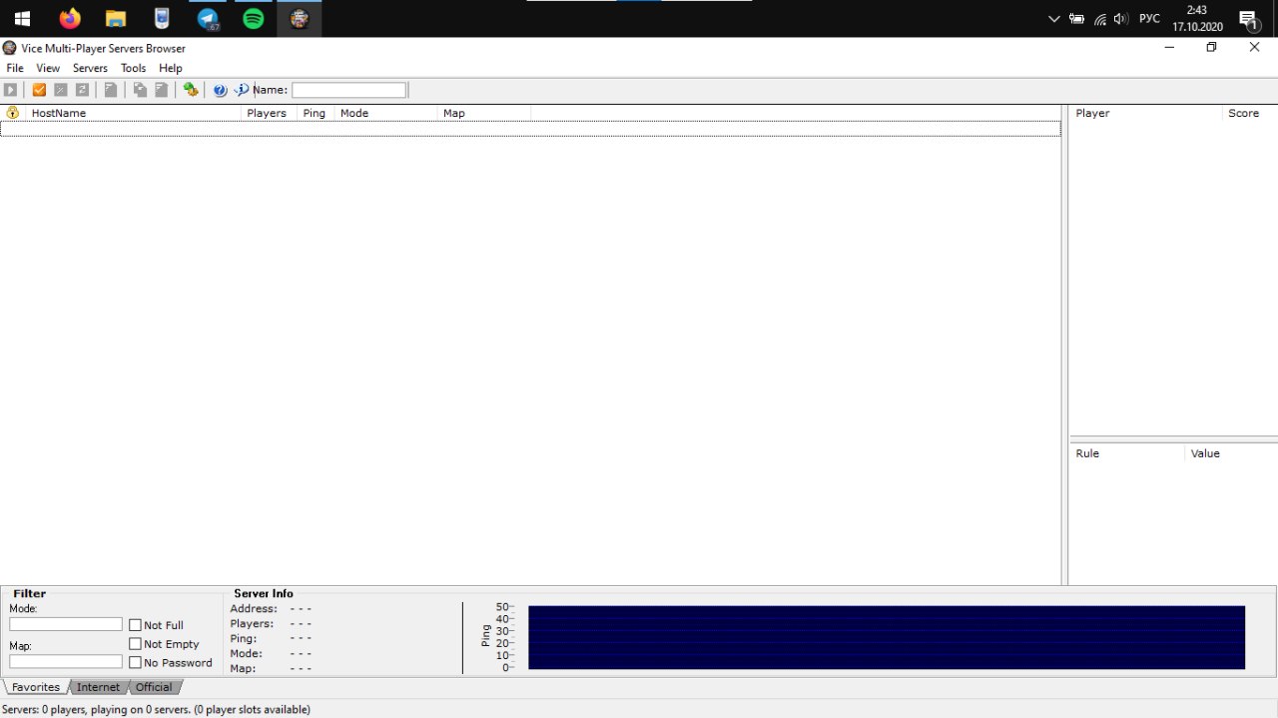Click the green arrows update toolbar icon
The image size is (1278, 718).
(191, 90)
